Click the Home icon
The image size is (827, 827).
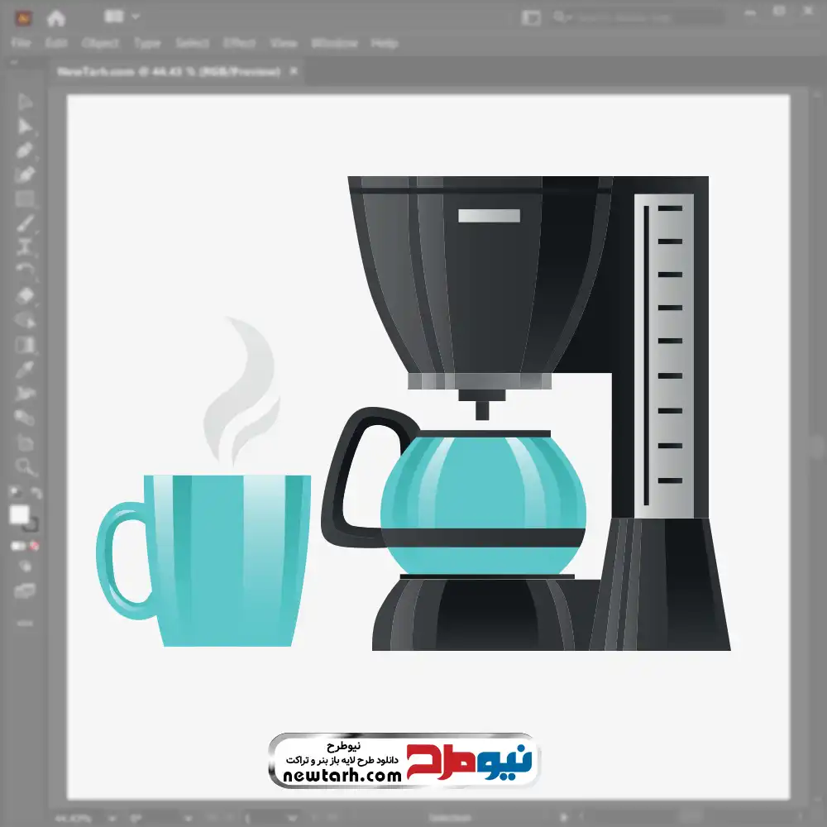coord(55,17)
